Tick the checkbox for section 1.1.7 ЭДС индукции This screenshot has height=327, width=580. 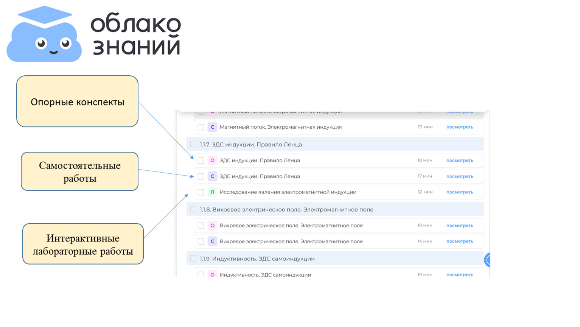(193, 144)
